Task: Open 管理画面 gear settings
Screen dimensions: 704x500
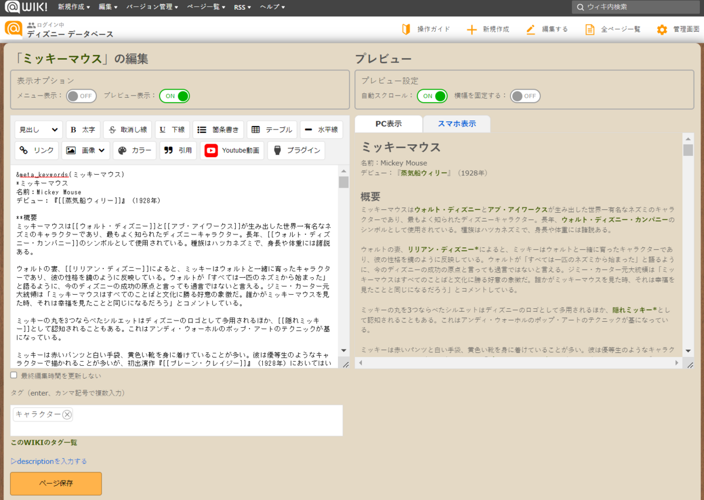Action: click(x=678, y=29)
